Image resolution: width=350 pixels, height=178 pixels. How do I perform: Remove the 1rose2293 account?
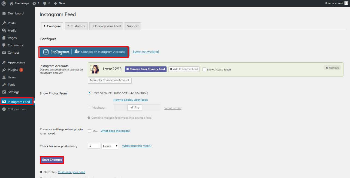tap(332, 68)
